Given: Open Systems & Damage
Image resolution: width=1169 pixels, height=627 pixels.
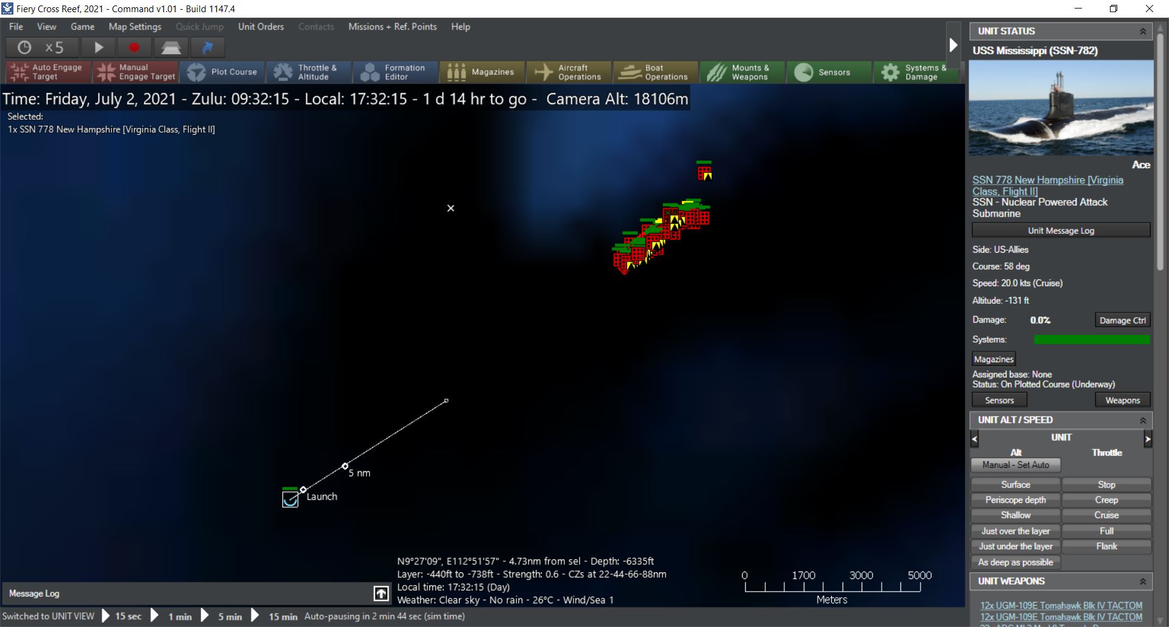Looking at the screenshot, I should pos(915,72).
